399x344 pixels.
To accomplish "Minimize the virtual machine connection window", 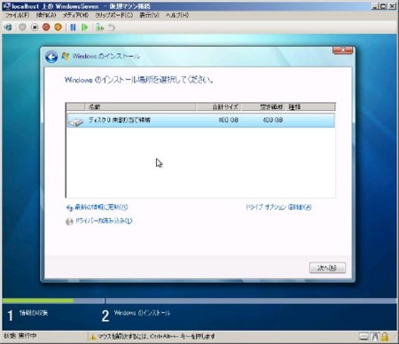I will tap(375, 6).
